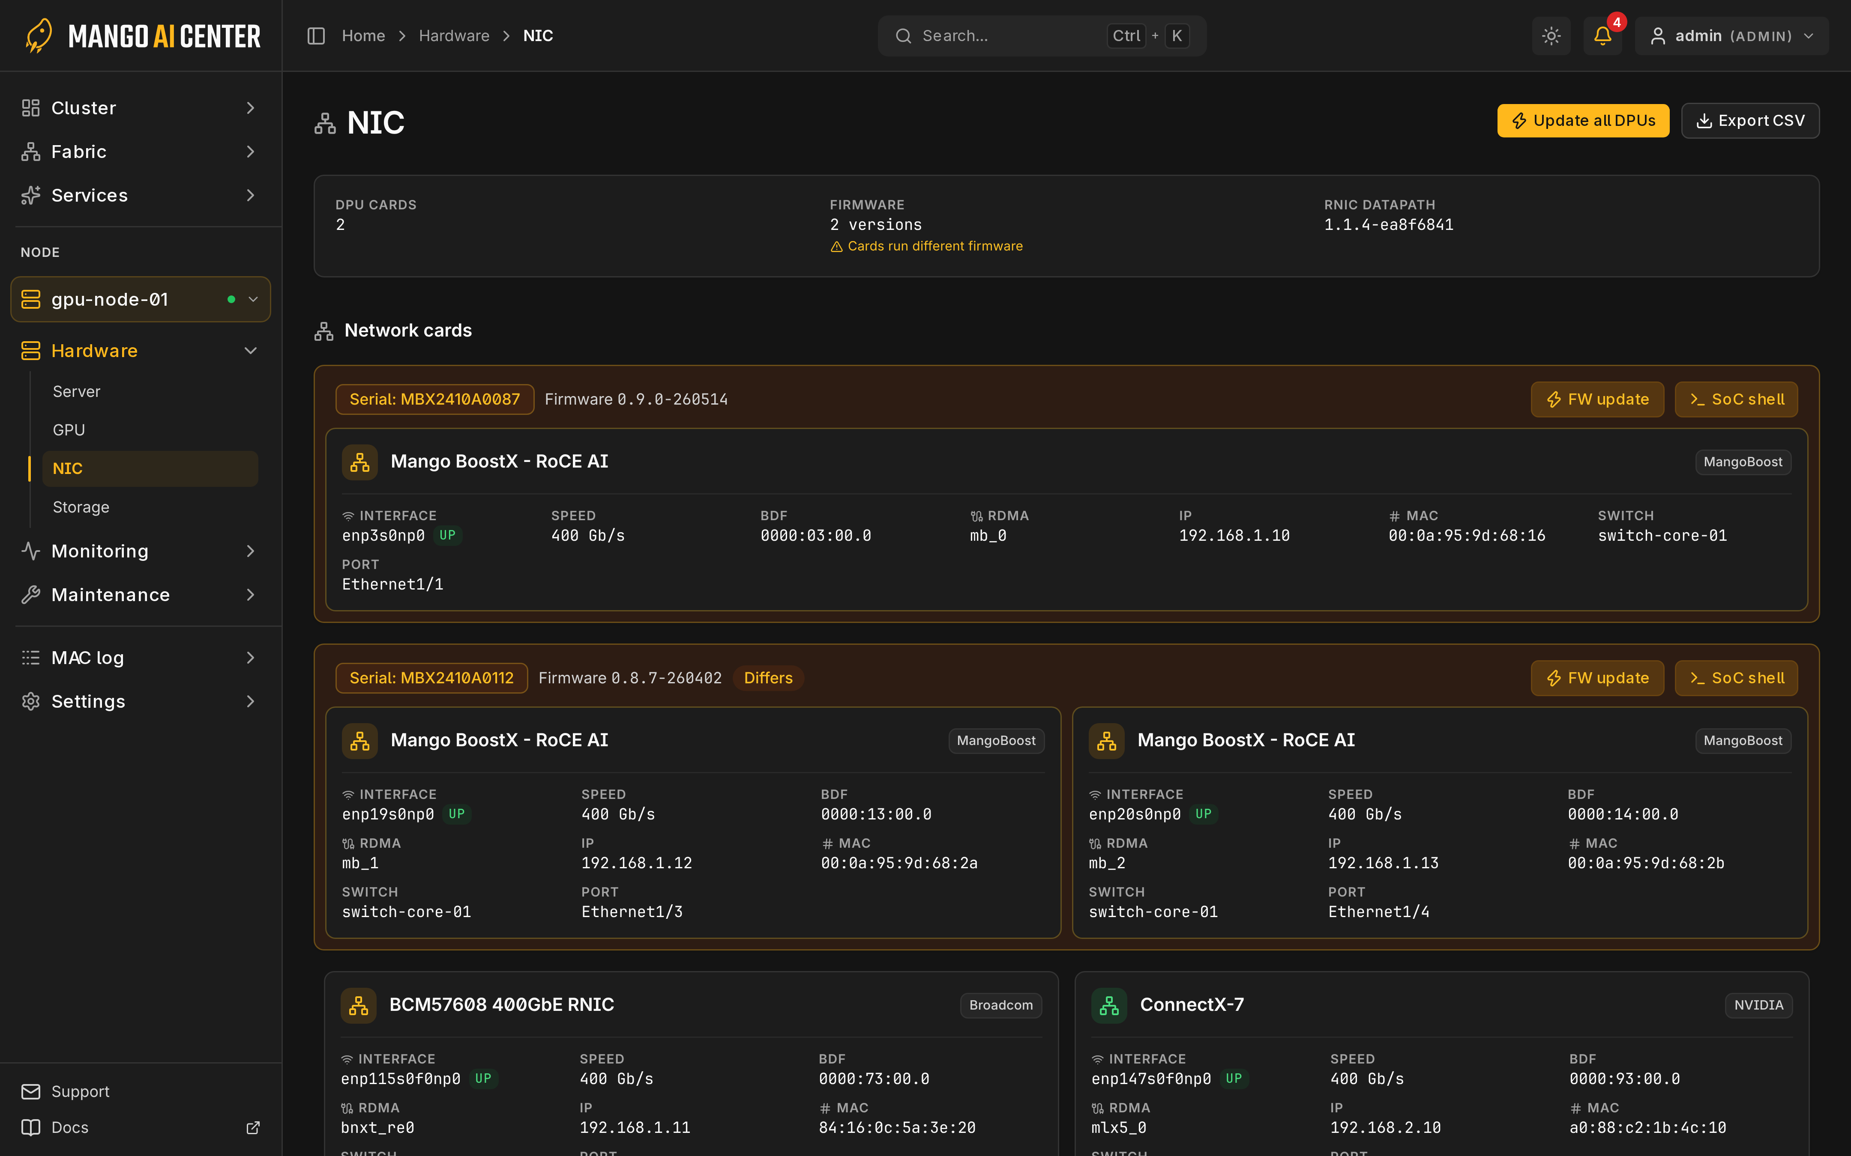Collapse sidebar using panel toggle icon
Image resolution: width=1851 pixels, height=1156 pixels.
pos(316,36)
